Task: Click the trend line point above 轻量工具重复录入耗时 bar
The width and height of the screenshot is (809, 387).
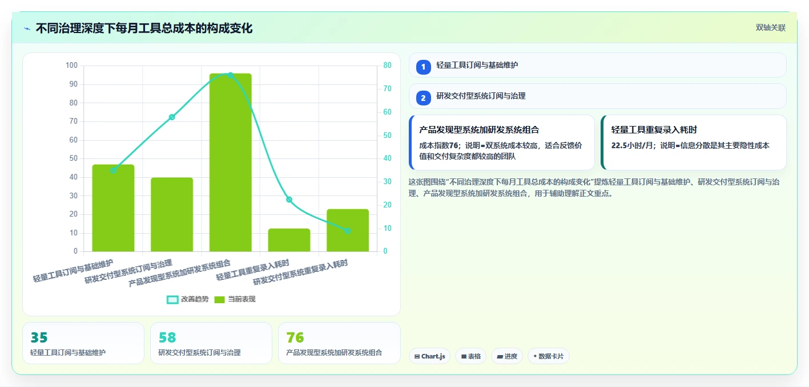Action: [289, 199]
